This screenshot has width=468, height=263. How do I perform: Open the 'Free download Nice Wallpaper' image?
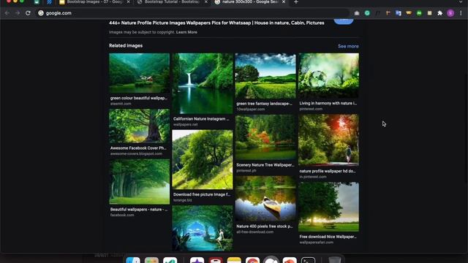[328, 207]
